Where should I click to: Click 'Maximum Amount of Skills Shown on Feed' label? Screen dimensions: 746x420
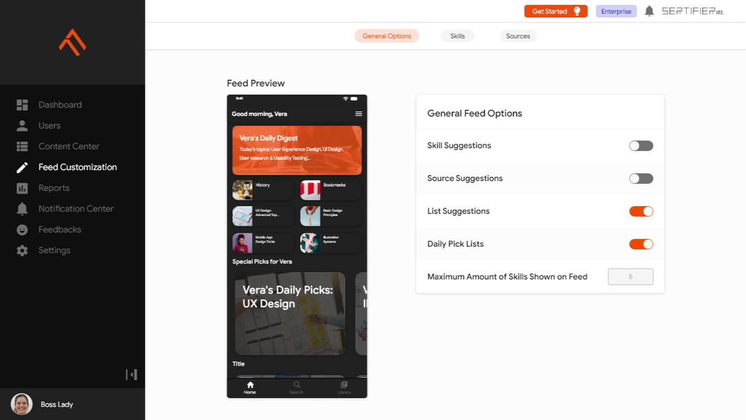[x=507, y=276]
